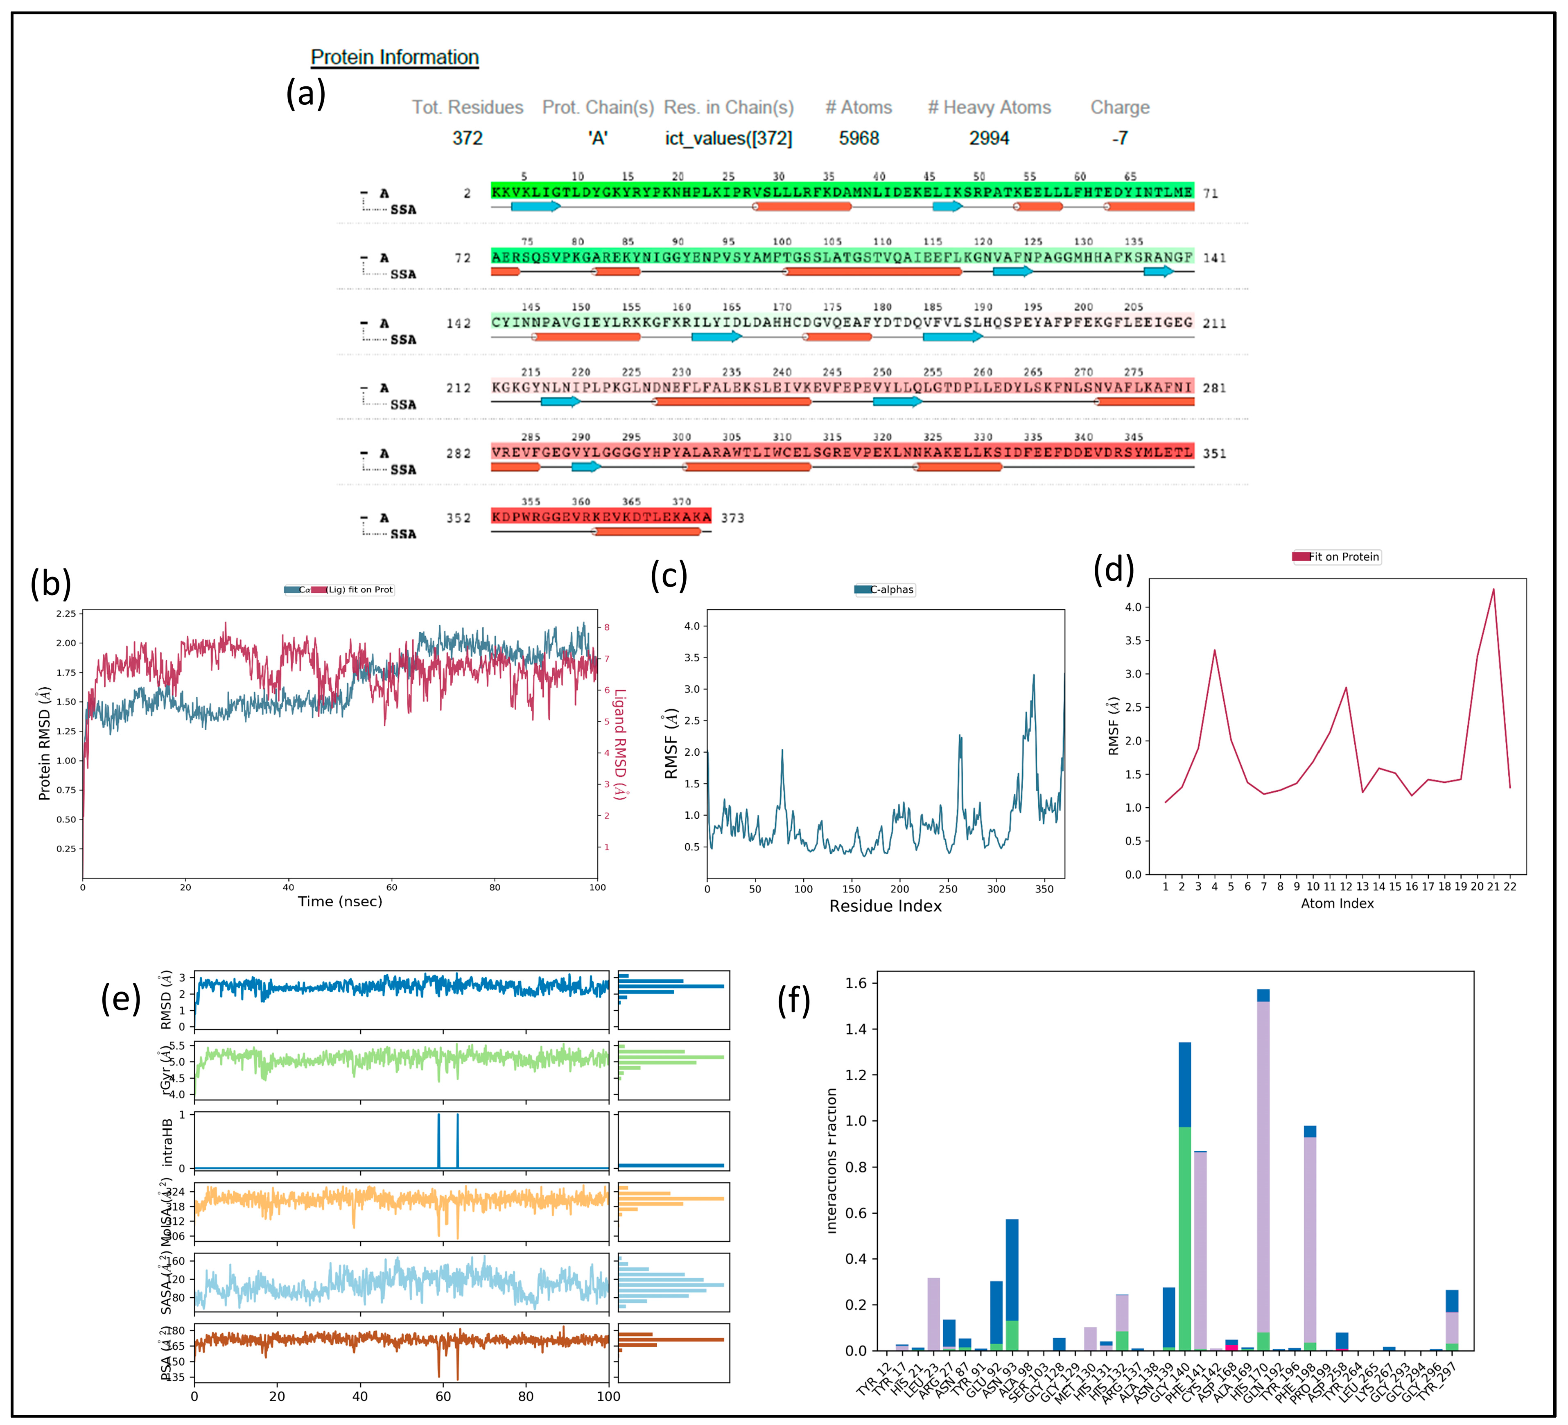Click the teal Cα legend swatch in panel (b)
This screenshot has width=1568, height=1425.
pyautogui.click(x=291, y=589)
